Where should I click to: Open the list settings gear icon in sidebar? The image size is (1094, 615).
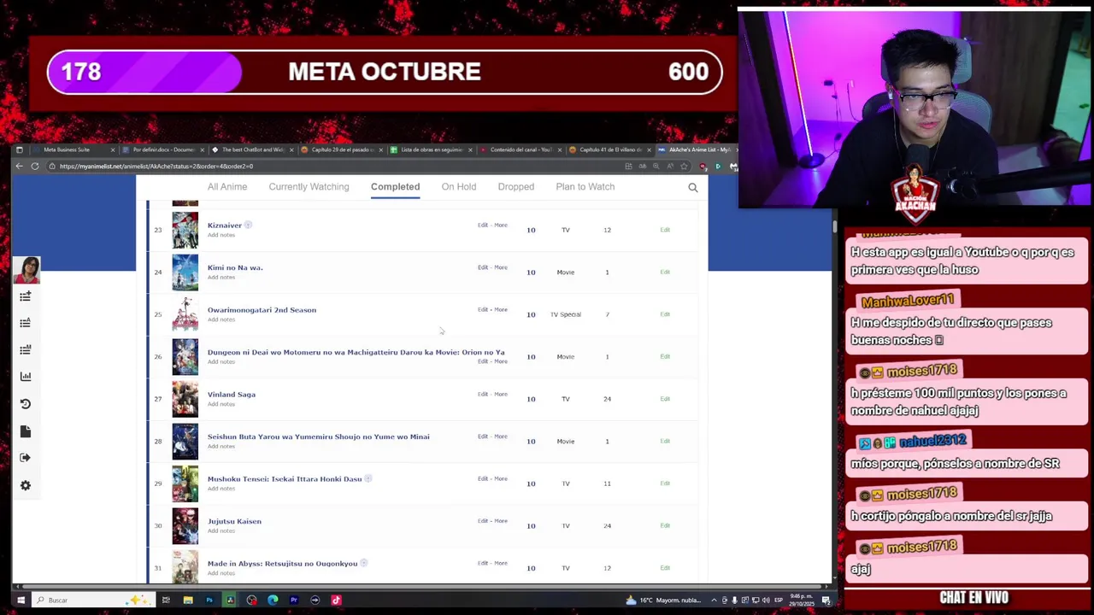click(26, 485)
